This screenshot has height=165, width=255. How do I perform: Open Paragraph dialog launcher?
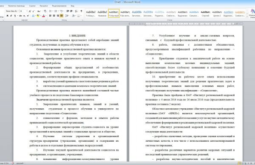coord(82,20)
